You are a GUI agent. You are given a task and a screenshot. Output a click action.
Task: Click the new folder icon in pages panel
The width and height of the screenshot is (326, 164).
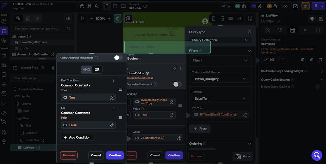[68, 18]
